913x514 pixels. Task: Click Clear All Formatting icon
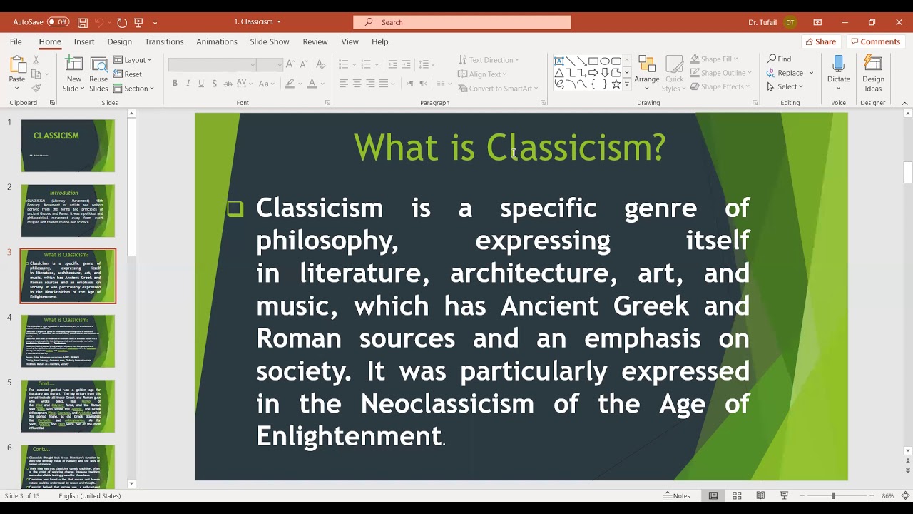[x=320, y=64]
